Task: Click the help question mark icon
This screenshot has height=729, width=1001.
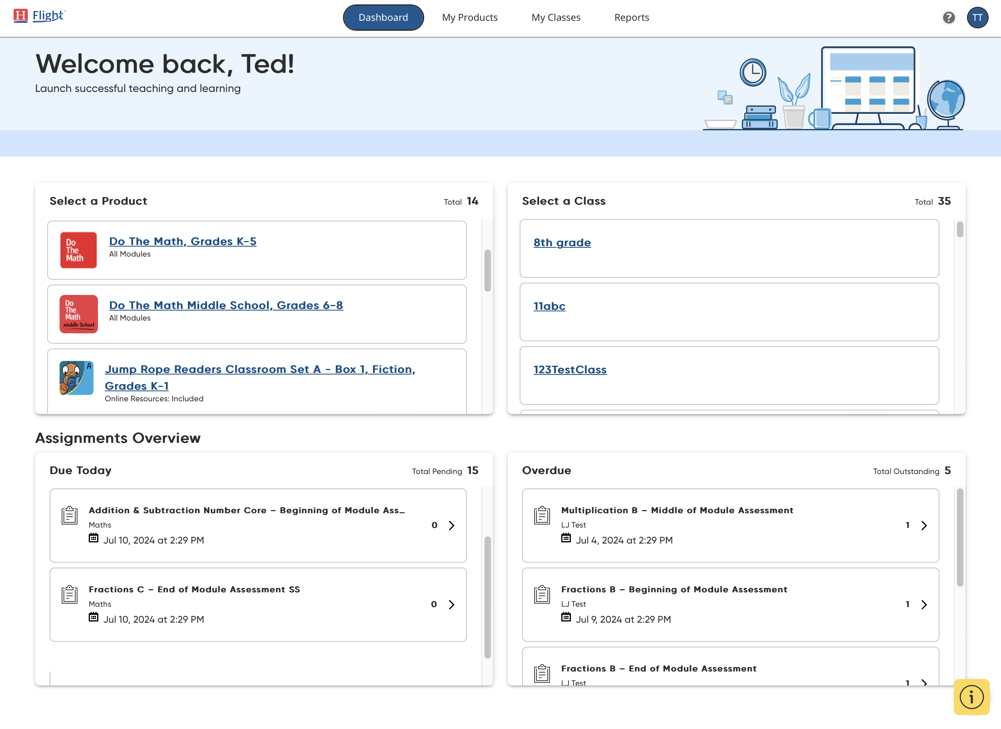Action: pos(949,18)
